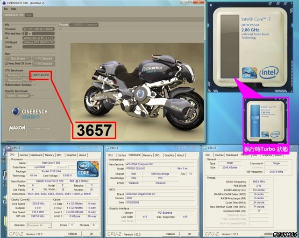Open About tab in left CPU-Z window
Screen dimensions: 299x238
(82, 155)
